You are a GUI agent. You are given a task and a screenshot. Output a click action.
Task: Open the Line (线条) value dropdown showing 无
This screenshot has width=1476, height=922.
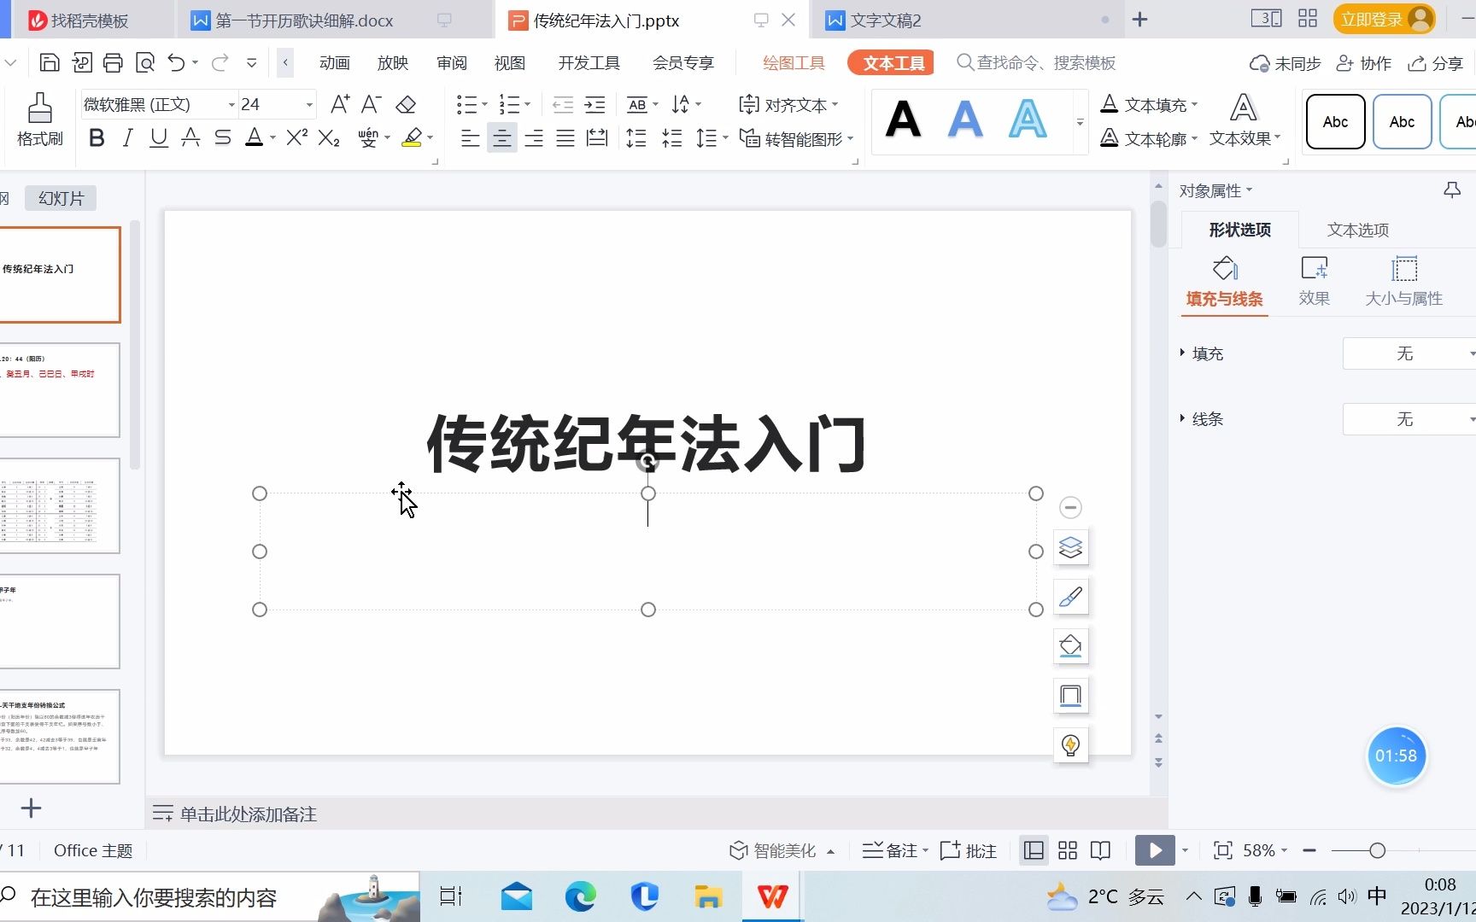coord(1409,419)
